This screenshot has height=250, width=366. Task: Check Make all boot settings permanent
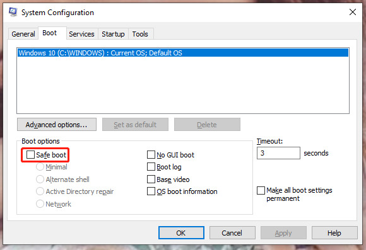pyautogui.click(x=261, y=190)
